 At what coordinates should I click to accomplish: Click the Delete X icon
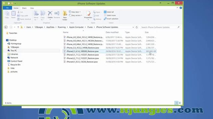[50, 13]
